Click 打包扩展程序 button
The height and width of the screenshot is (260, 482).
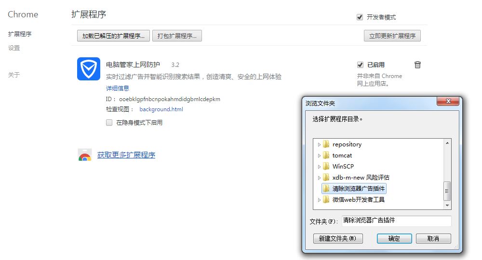(177, 36)
